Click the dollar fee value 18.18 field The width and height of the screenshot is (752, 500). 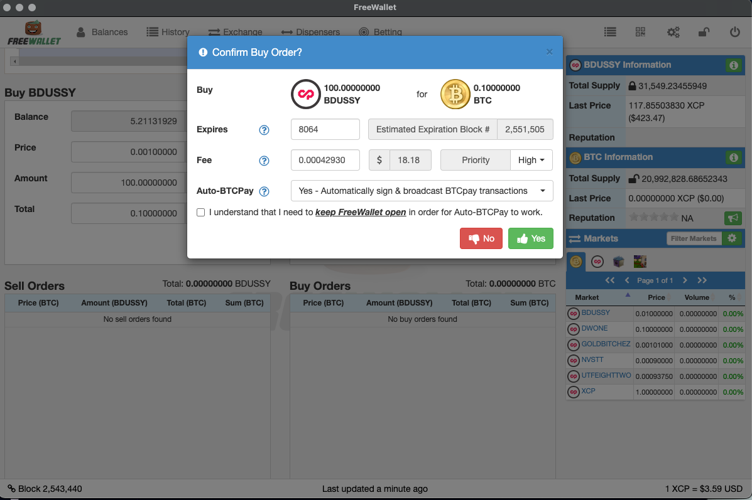(410, 160)
